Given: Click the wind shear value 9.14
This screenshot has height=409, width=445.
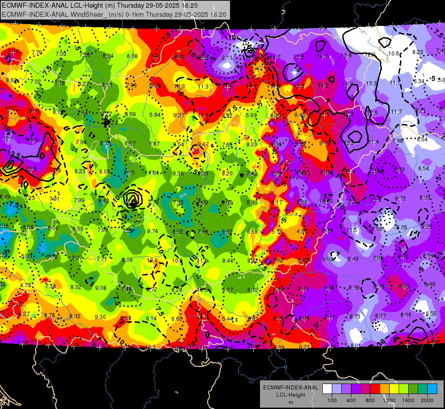Looking at the screenshot, I should 151,319.
